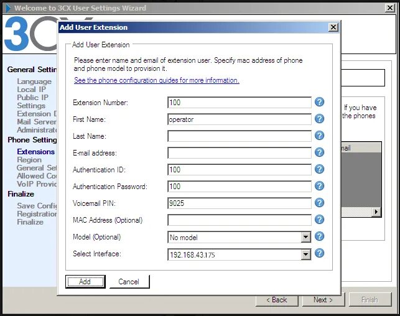Open Region step in sidebar

click(x=29, y=160)
